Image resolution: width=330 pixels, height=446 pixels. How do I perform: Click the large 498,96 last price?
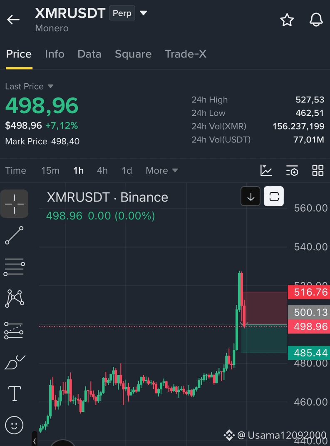pos(42,105)
